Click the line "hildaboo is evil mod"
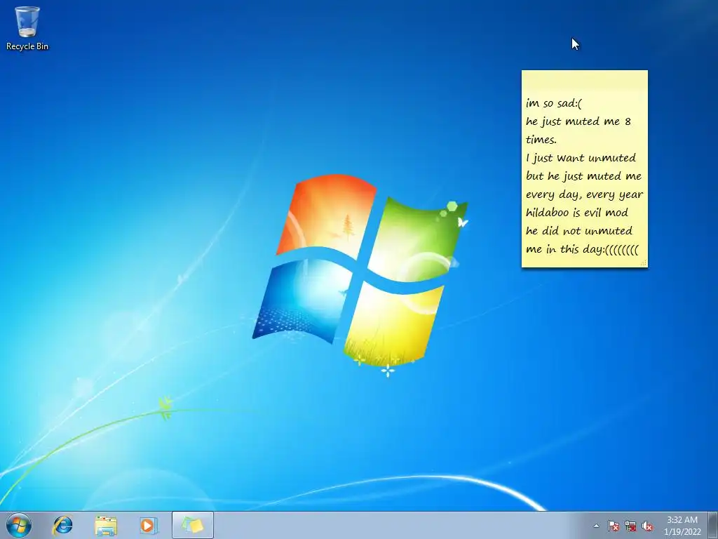 pos(577,213)
